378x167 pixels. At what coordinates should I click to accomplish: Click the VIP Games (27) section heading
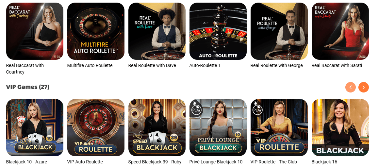point(28,87)
